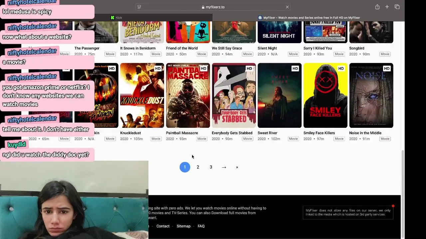Click the Songbird title link
This screenshot has height=239, width=426.
point(357,48)
